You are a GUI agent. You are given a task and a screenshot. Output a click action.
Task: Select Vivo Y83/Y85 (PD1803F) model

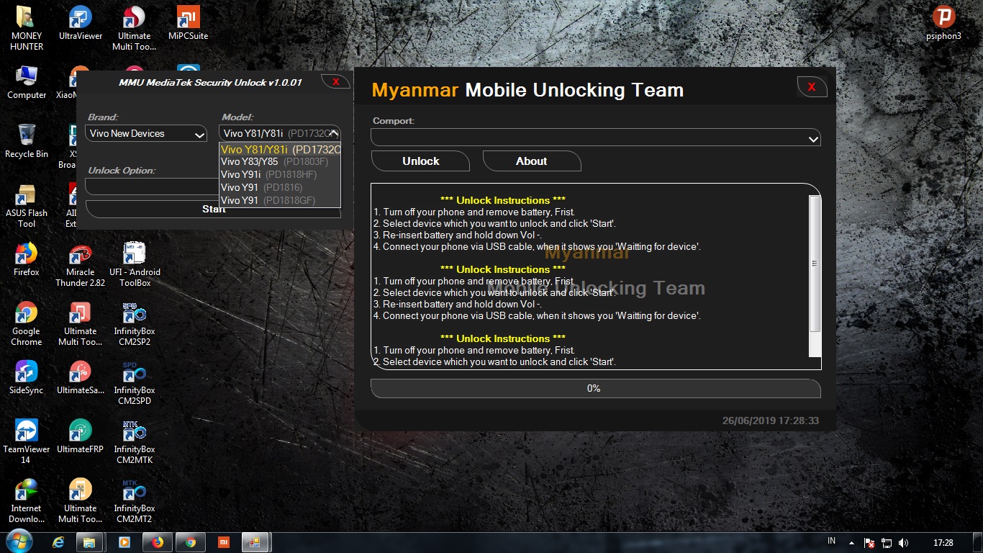click(280, 161)
